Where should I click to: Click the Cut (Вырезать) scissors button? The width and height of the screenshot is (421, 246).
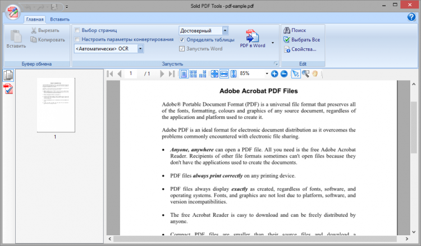coord(45,30)
